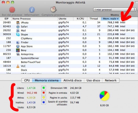The height and width of the screenshot is (113, 138).
Task: Click the Attiva value 4,18 GB
Action: tap(31, 98)
